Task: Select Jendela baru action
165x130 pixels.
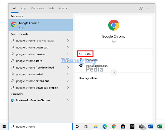Action: click(89, 60)
